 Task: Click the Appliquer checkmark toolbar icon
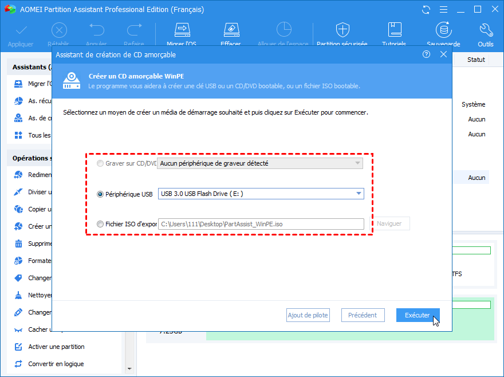tap(21, 30)
